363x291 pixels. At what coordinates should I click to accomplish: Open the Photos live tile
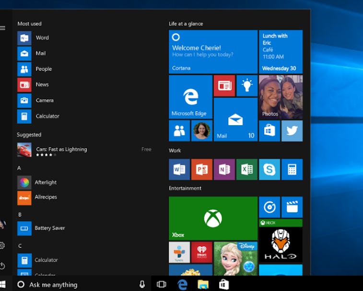point(281,97)
